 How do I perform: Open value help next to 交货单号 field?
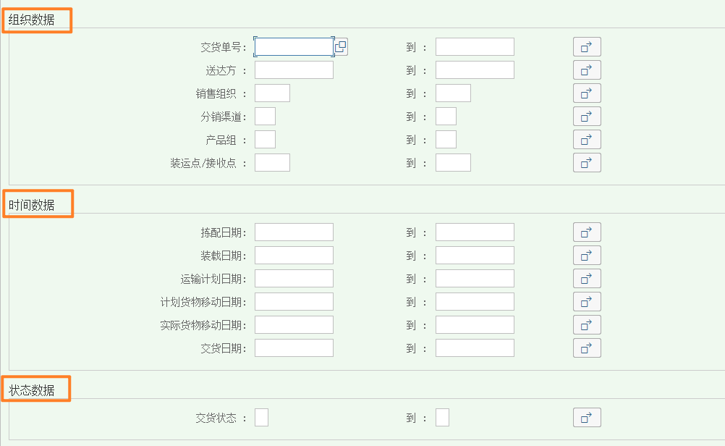pyautogui.click(x=341, y=47)
